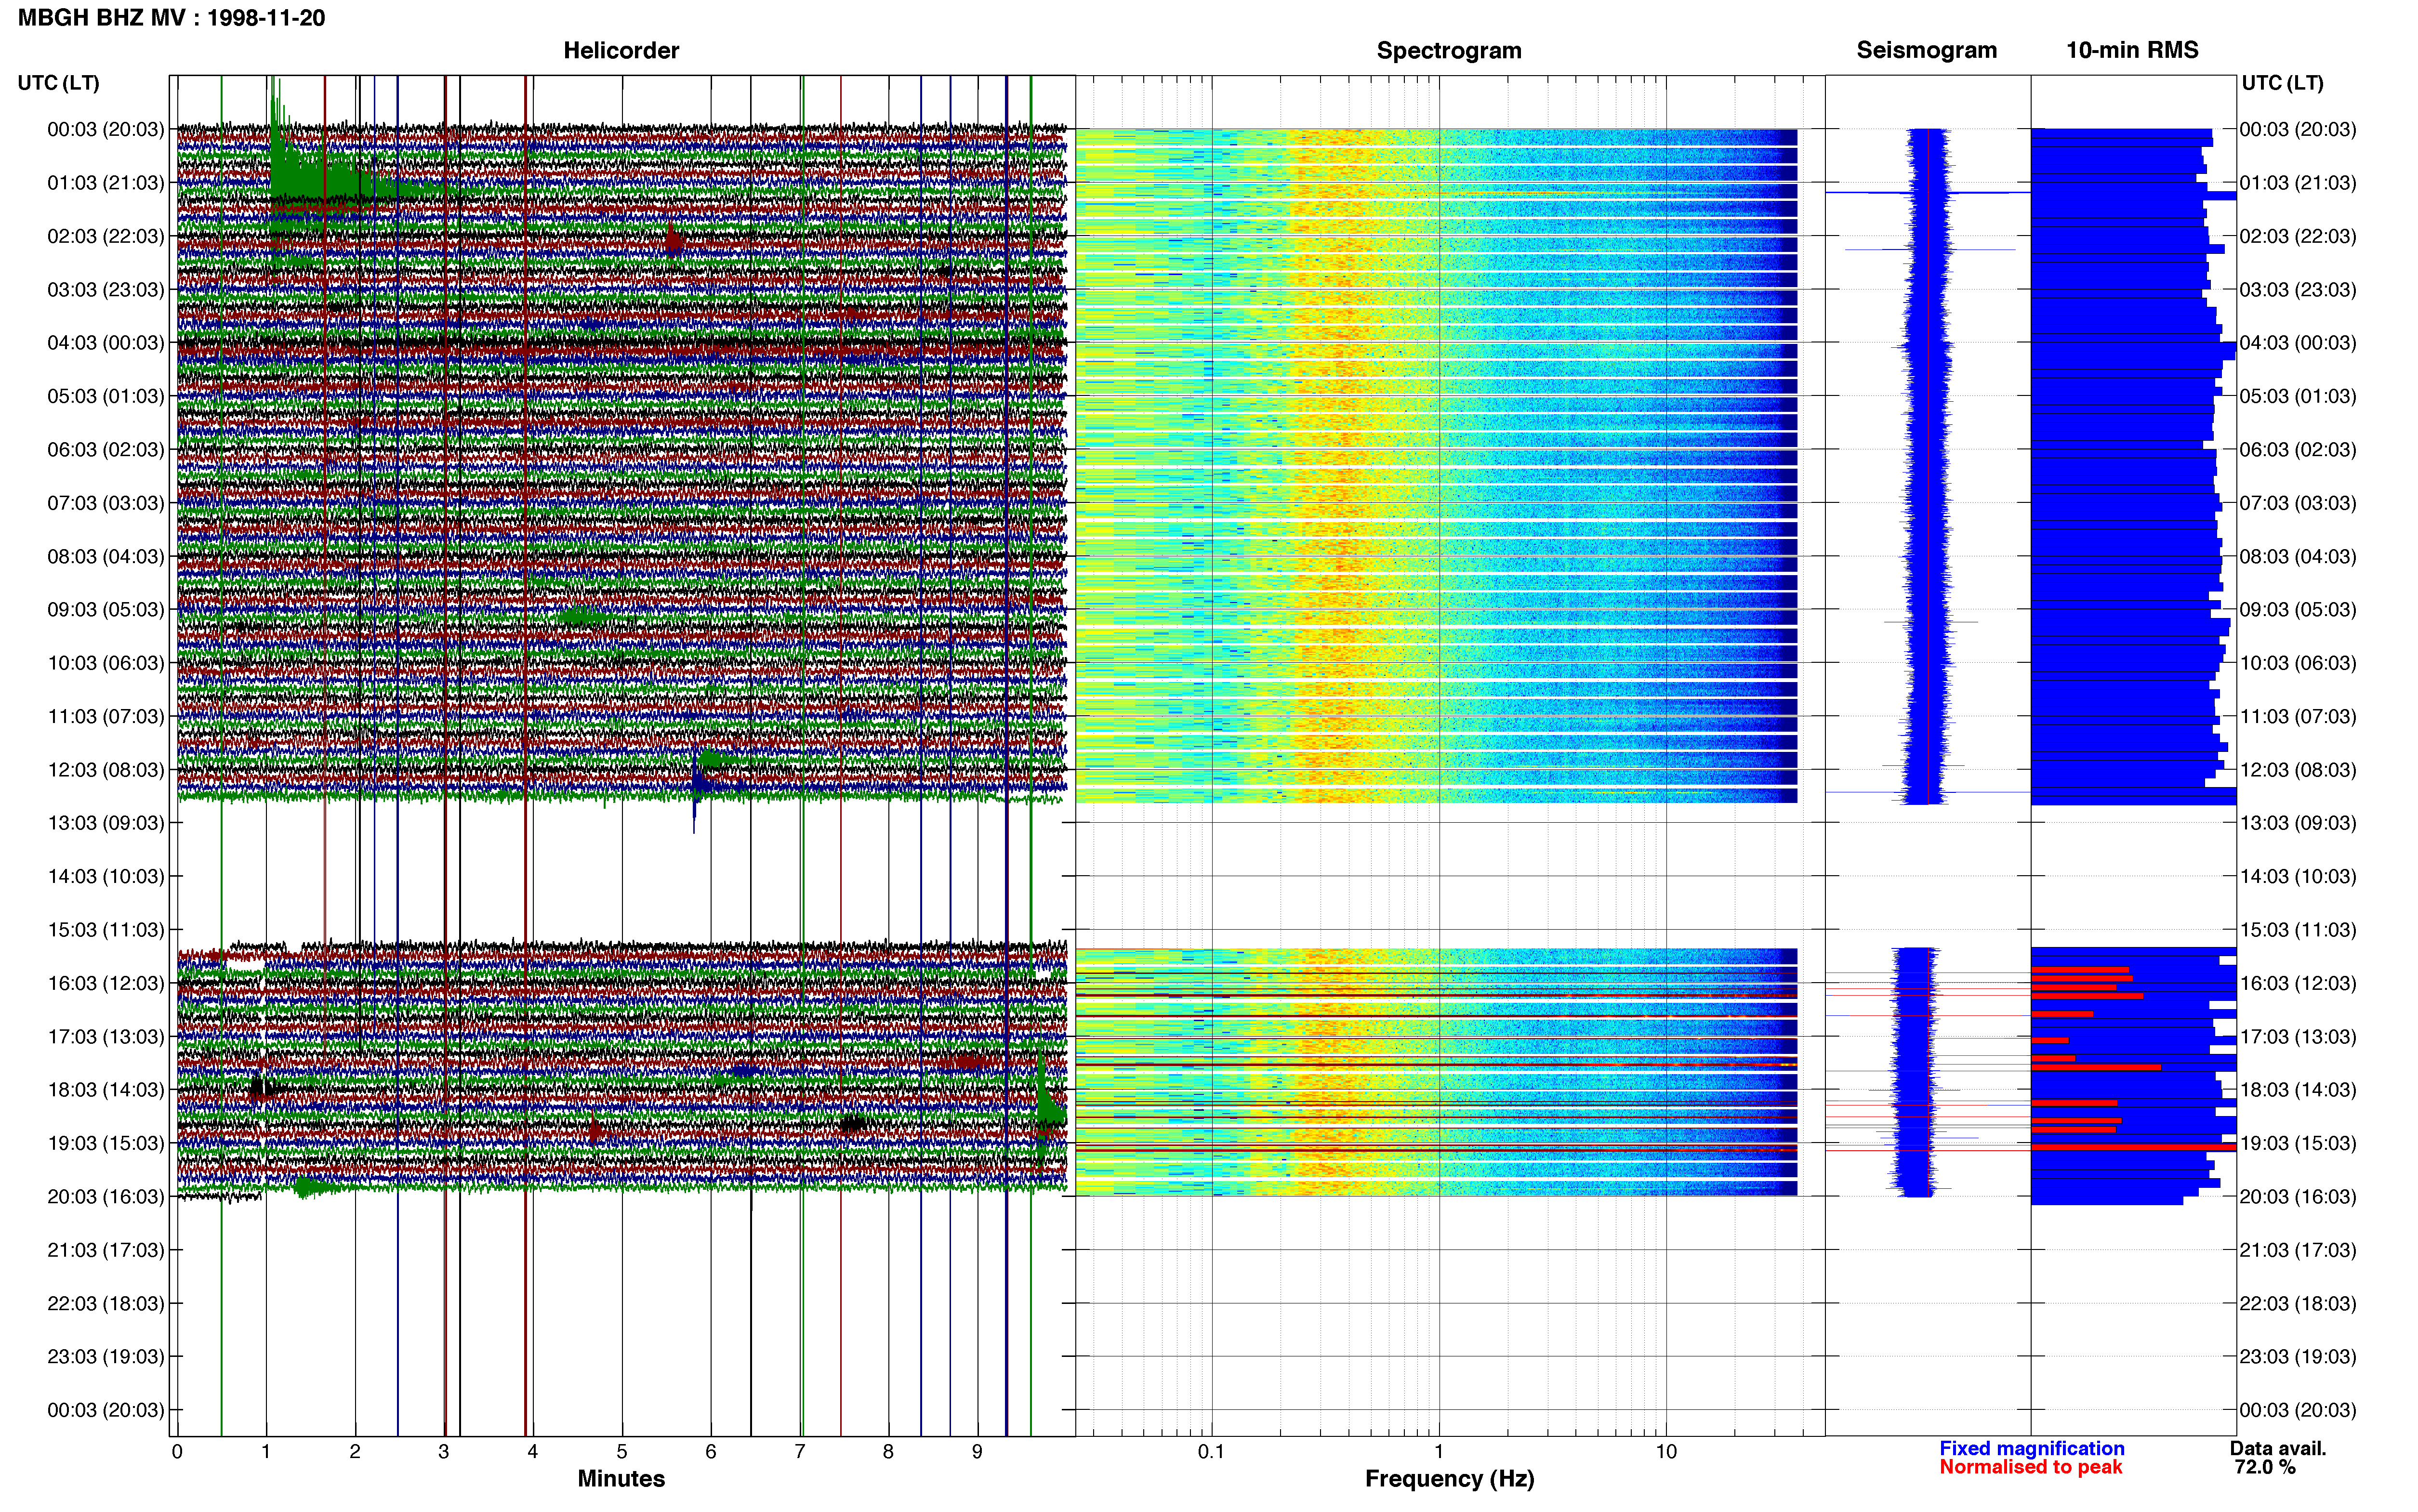The height and width of the screenshot is (1512, 2418).
Task: Click "14:03 (10:03)" on the RMS time axis
Action: pyautogui.click(x=2298, y=877)
